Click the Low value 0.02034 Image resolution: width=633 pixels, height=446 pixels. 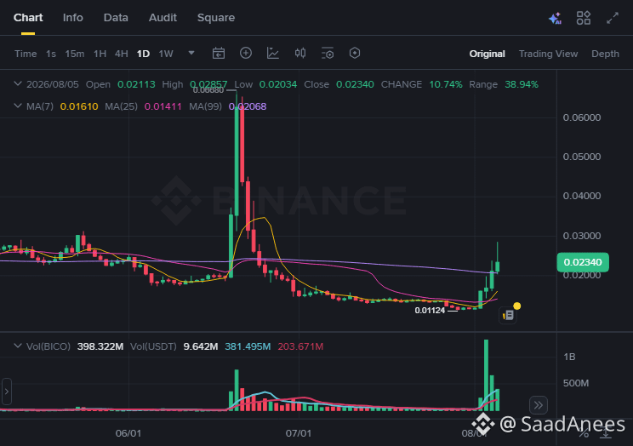[277, 84]
